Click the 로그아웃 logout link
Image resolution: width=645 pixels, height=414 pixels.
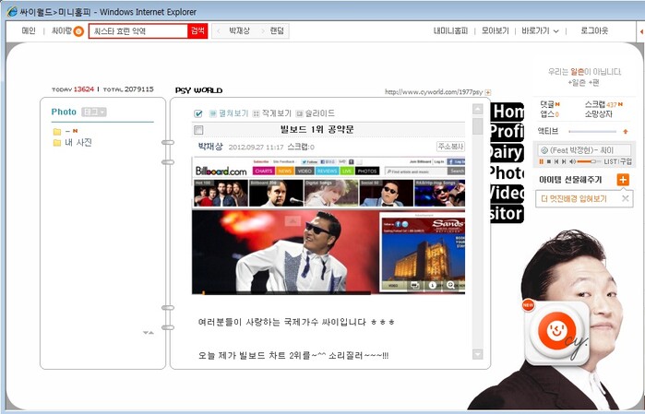click(x=594, y=31)
